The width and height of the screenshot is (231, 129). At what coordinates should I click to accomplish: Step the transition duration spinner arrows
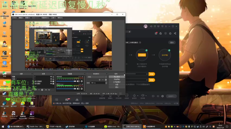pyautogui.click(x=106, y=83)
